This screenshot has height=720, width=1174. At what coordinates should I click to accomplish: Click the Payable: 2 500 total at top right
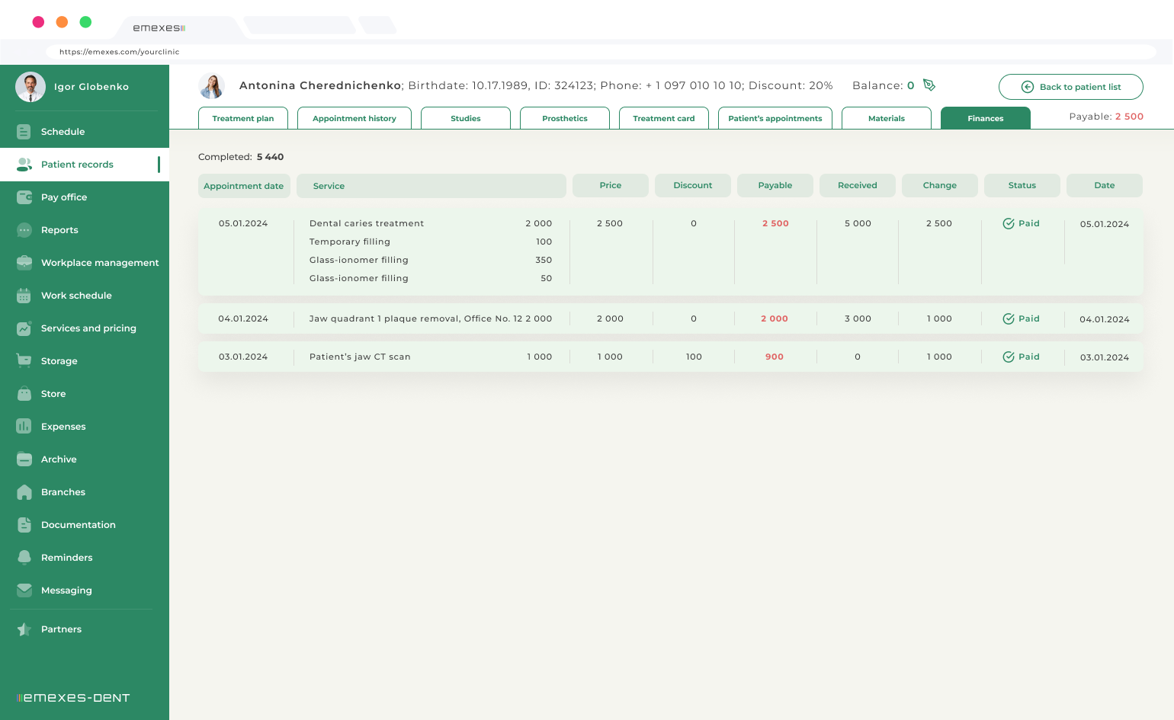pos(1106,117)
